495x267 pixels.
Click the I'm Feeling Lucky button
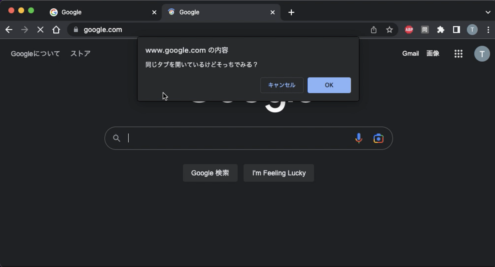click(279, 173)
